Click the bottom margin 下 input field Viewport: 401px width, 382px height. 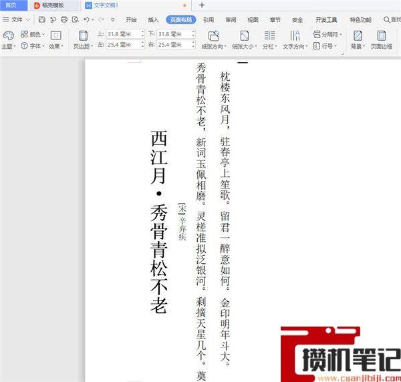174,34
